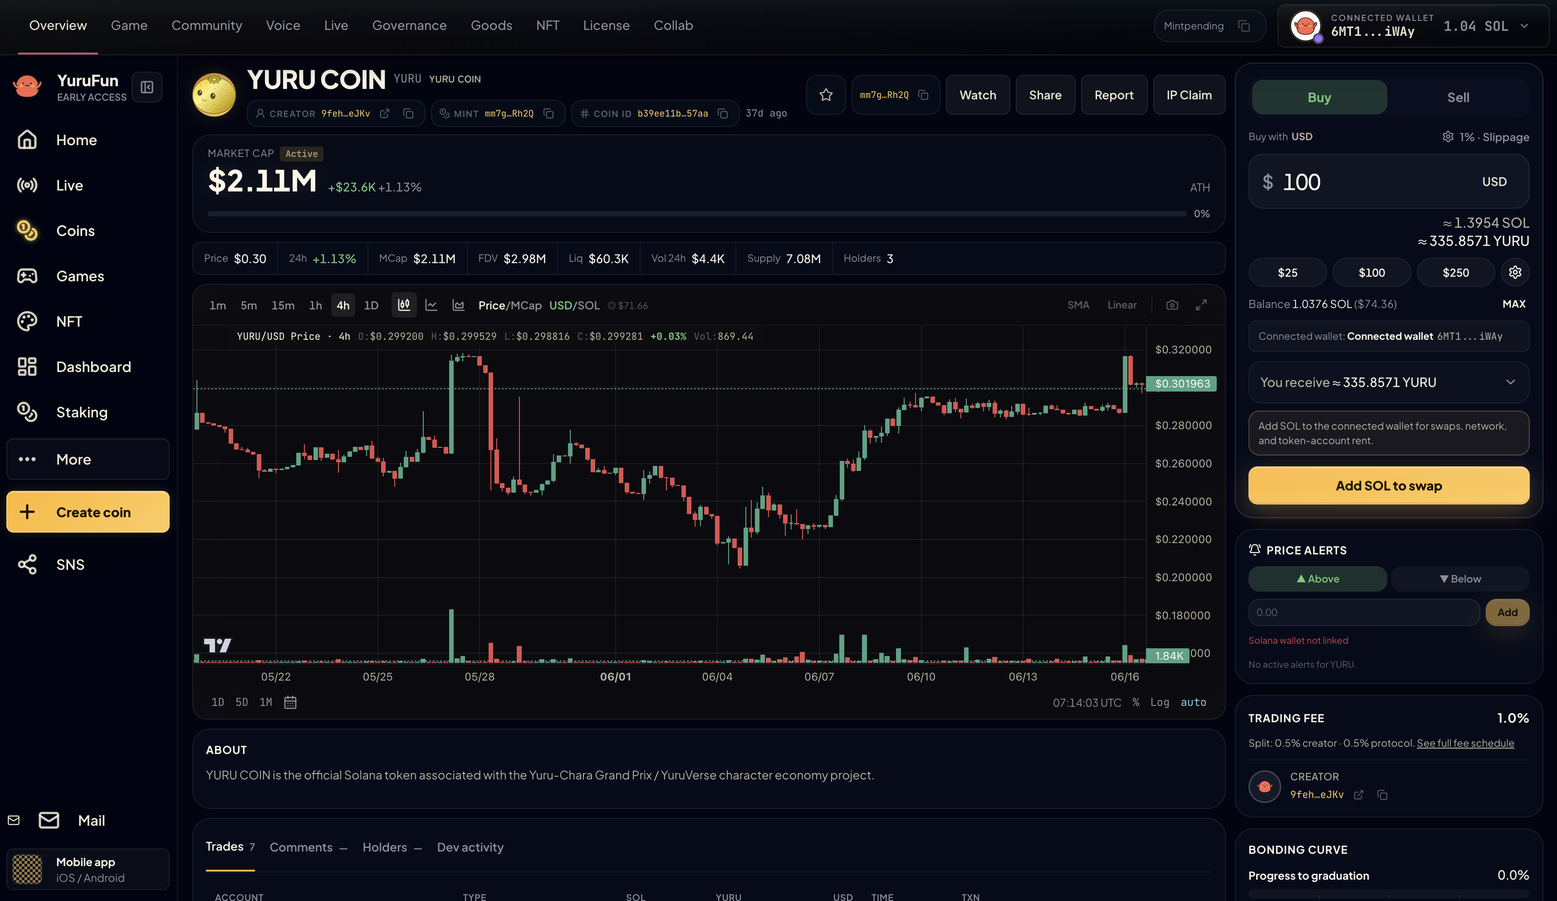Toggle auto scale on chart

[x=1193, y=703]
